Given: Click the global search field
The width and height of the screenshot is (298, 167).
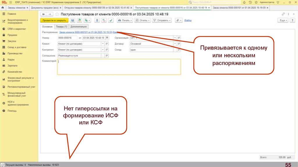Looking at the screenshot, I should (x=214, y=2).
